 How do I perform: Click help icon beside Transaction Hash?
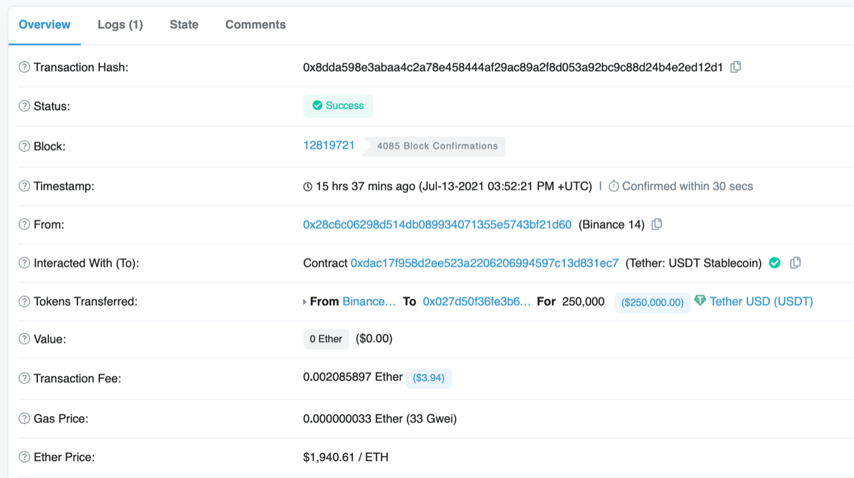25,67
